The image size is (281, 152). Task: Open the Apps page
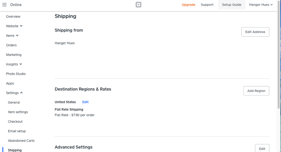[10, 83]
